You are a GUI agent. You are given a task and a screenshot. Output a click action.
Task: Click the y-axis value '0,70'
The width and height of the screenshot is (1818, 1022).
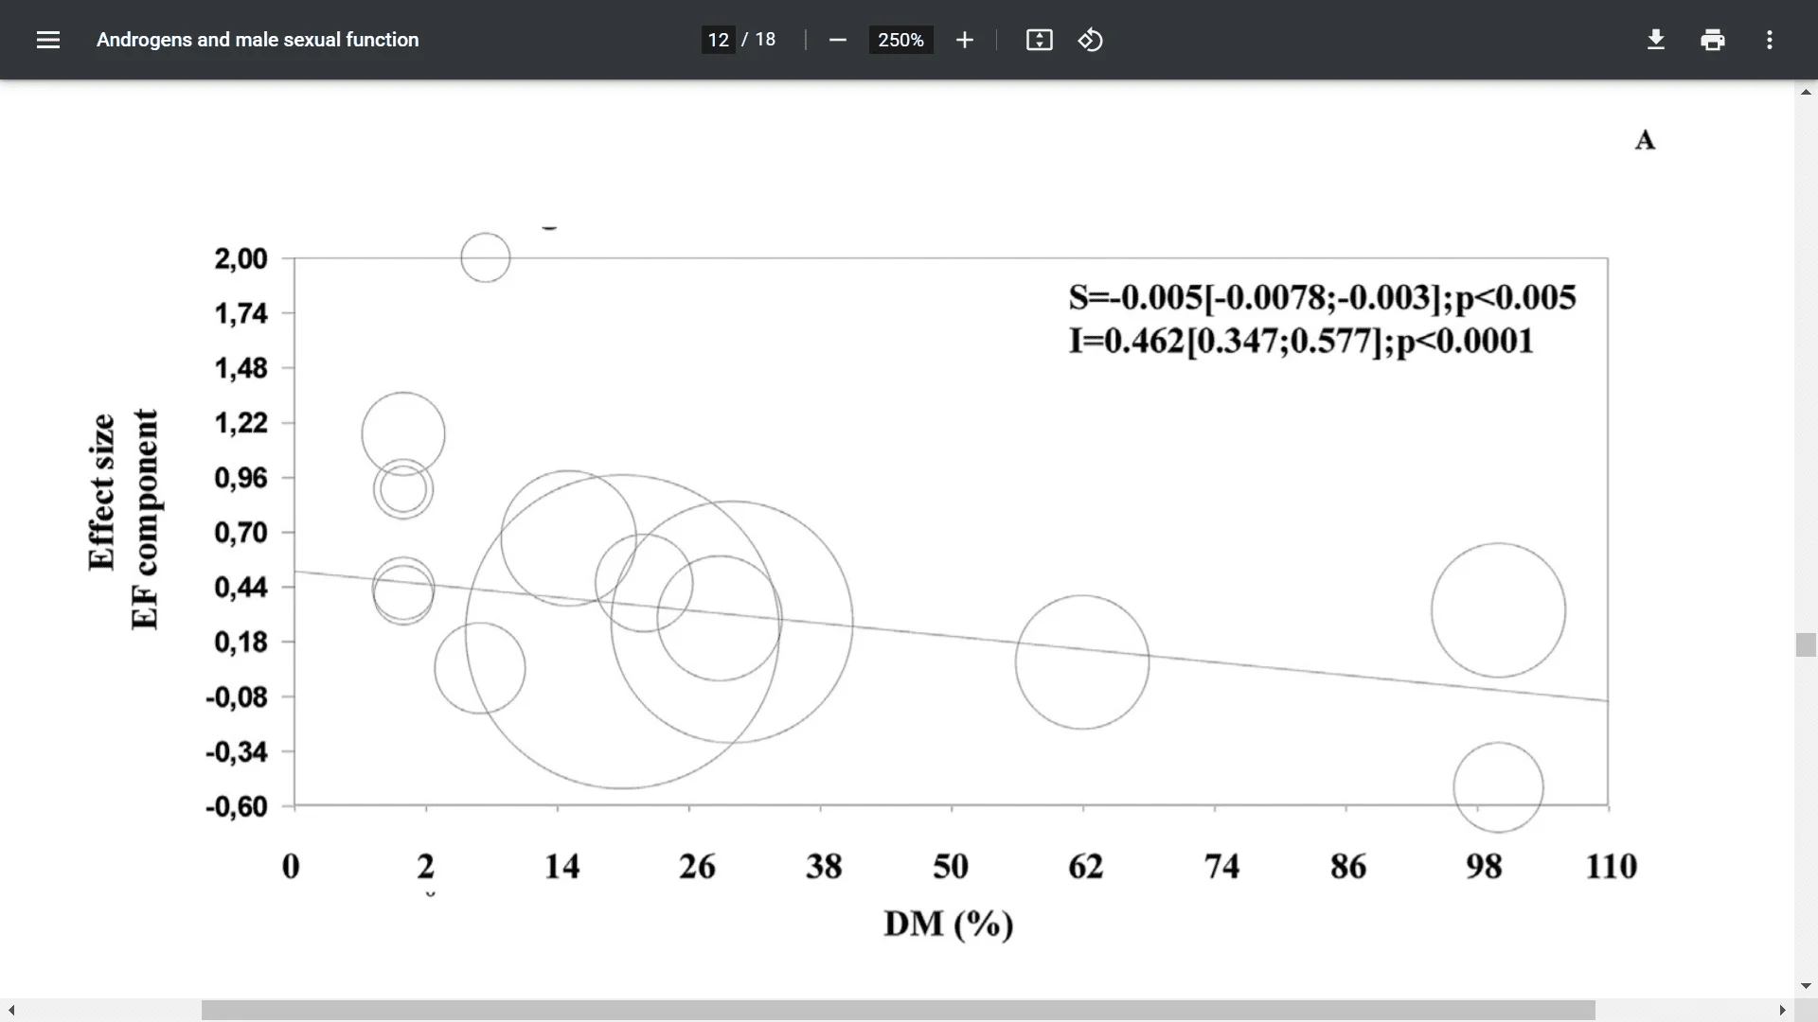241,533
